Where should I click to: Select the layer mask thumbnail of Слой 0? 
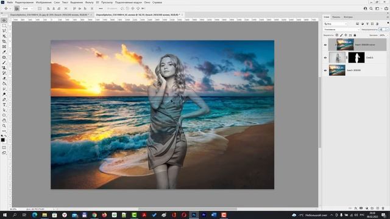pyautogui.click(x=356, y=58)
